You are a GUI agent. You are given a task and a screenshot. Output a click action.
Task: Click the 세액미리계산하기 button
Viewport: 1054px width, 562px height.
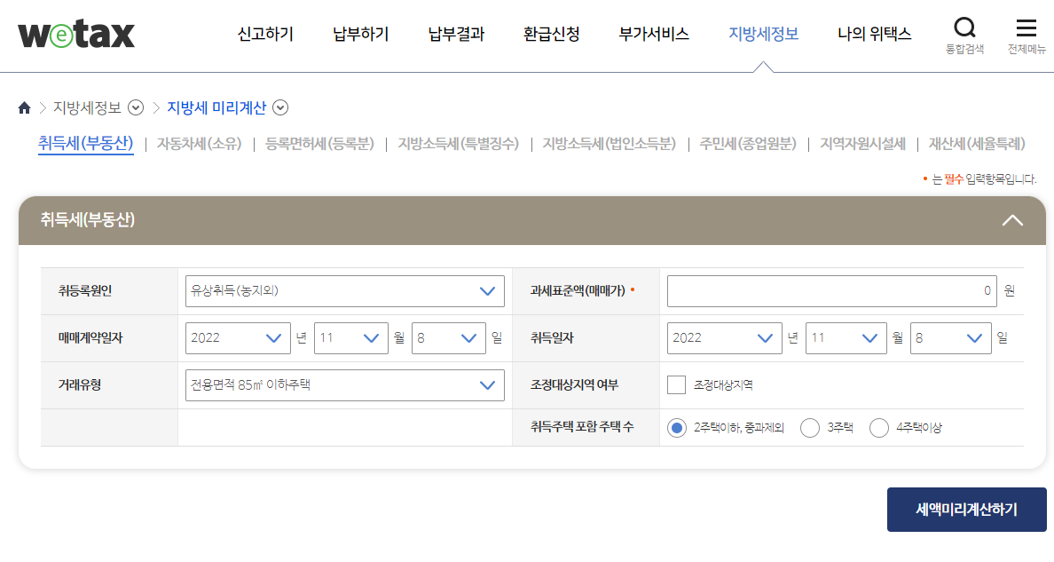pos(966,510)
